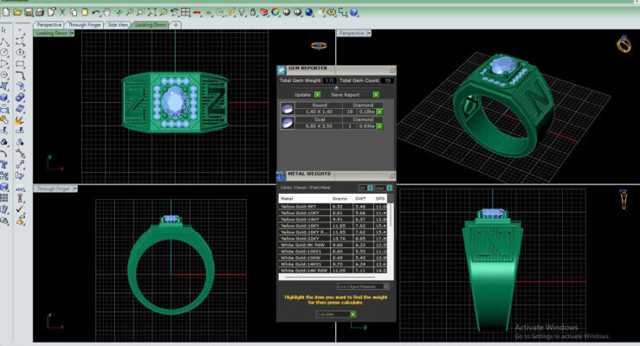The height and width of the screenshot is (346, 640).
Task: Click the light bulb hide/show icon
Action: point(242,13)
